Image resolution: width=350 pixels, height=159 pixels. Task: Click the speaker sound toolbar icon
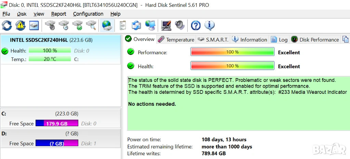(x=180, y=25)
